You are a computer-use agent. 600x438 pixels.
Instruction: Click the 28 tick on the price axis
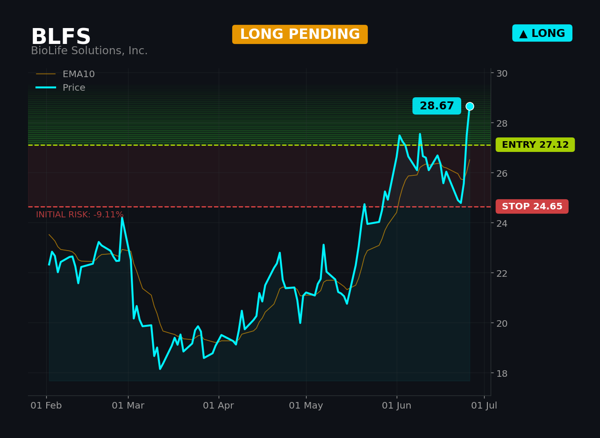coord(502,123)
